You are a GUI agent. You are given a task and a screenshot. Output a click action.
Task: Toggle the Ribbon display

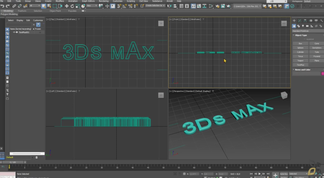[193, 6]
